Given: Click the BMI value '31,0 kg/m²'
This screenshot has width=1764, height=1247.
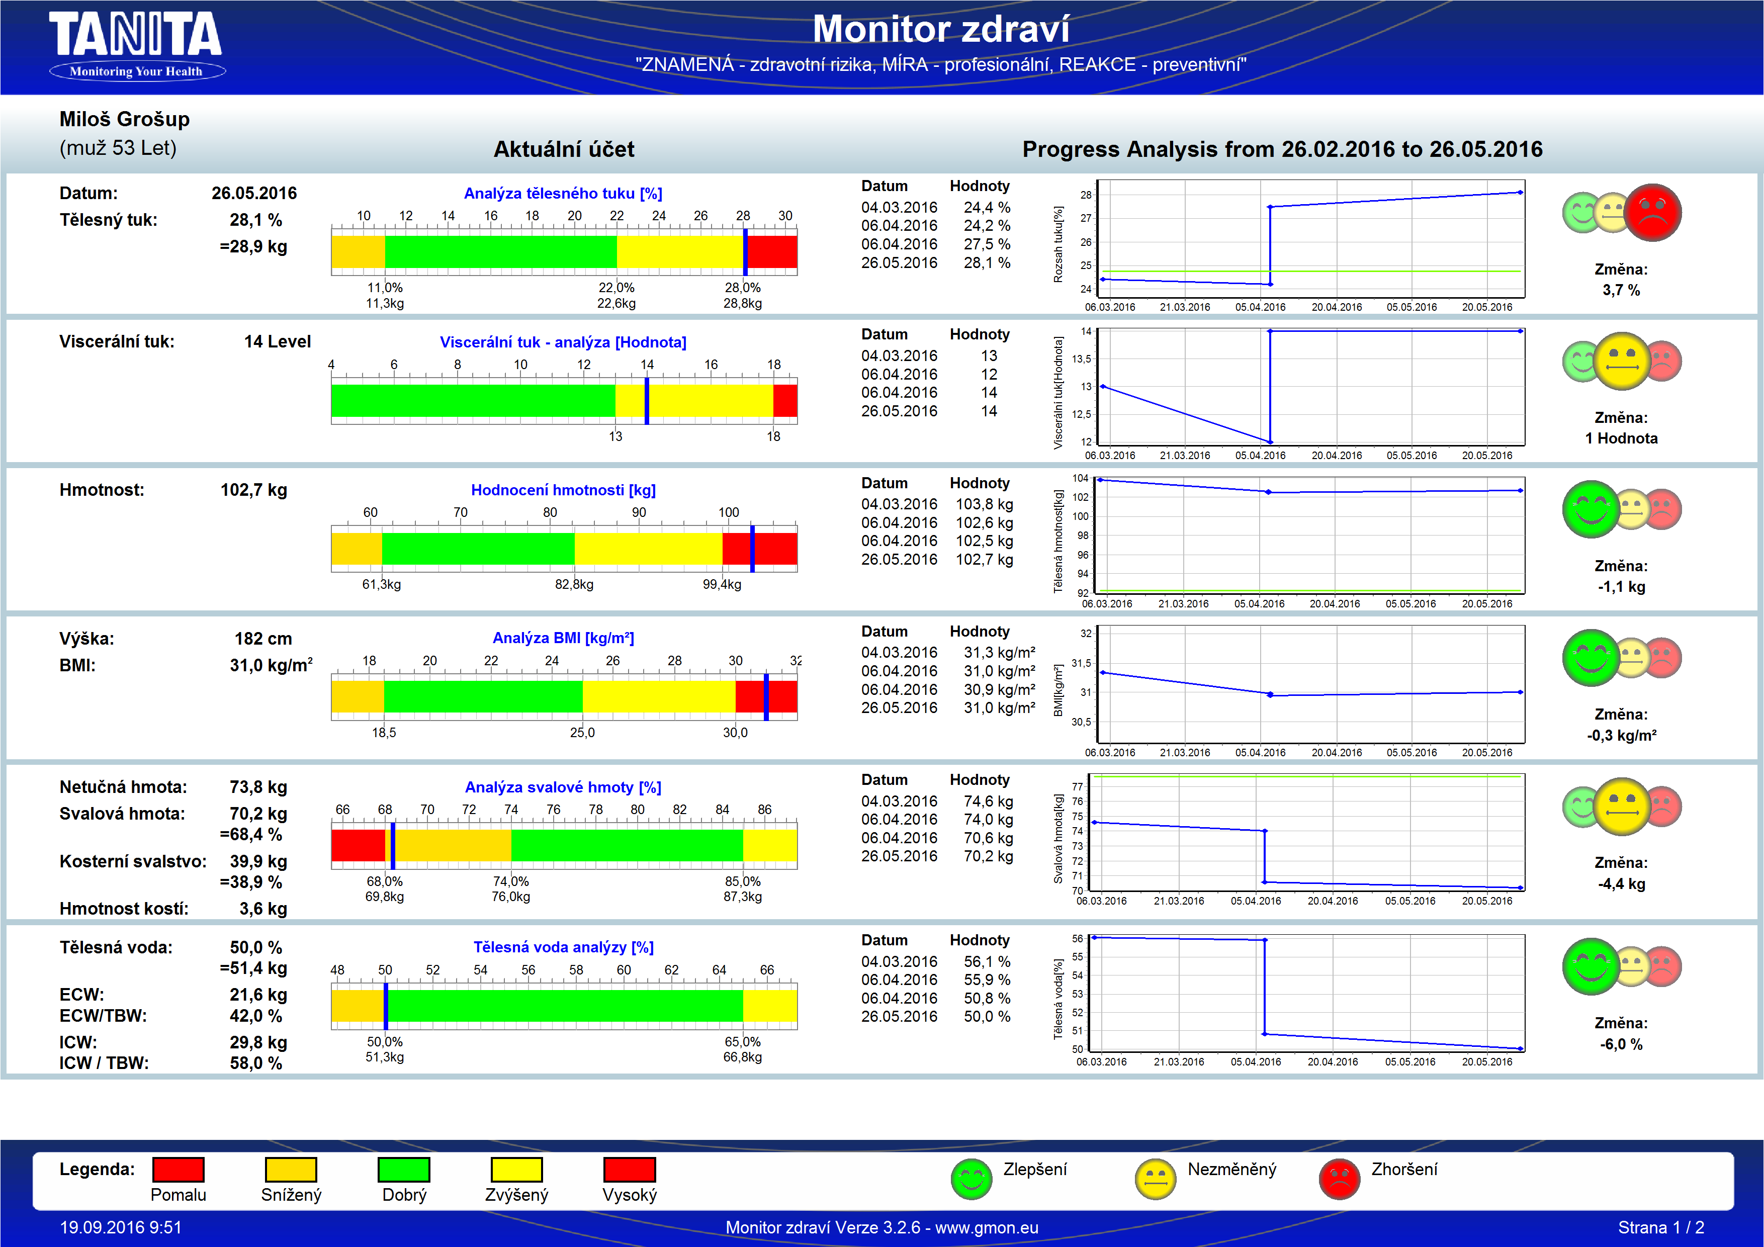Looking at the screenshot, I should [x=271, y=665].
